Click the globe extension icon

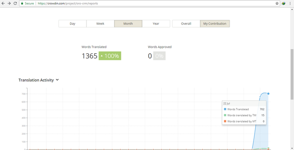(284, 3)
